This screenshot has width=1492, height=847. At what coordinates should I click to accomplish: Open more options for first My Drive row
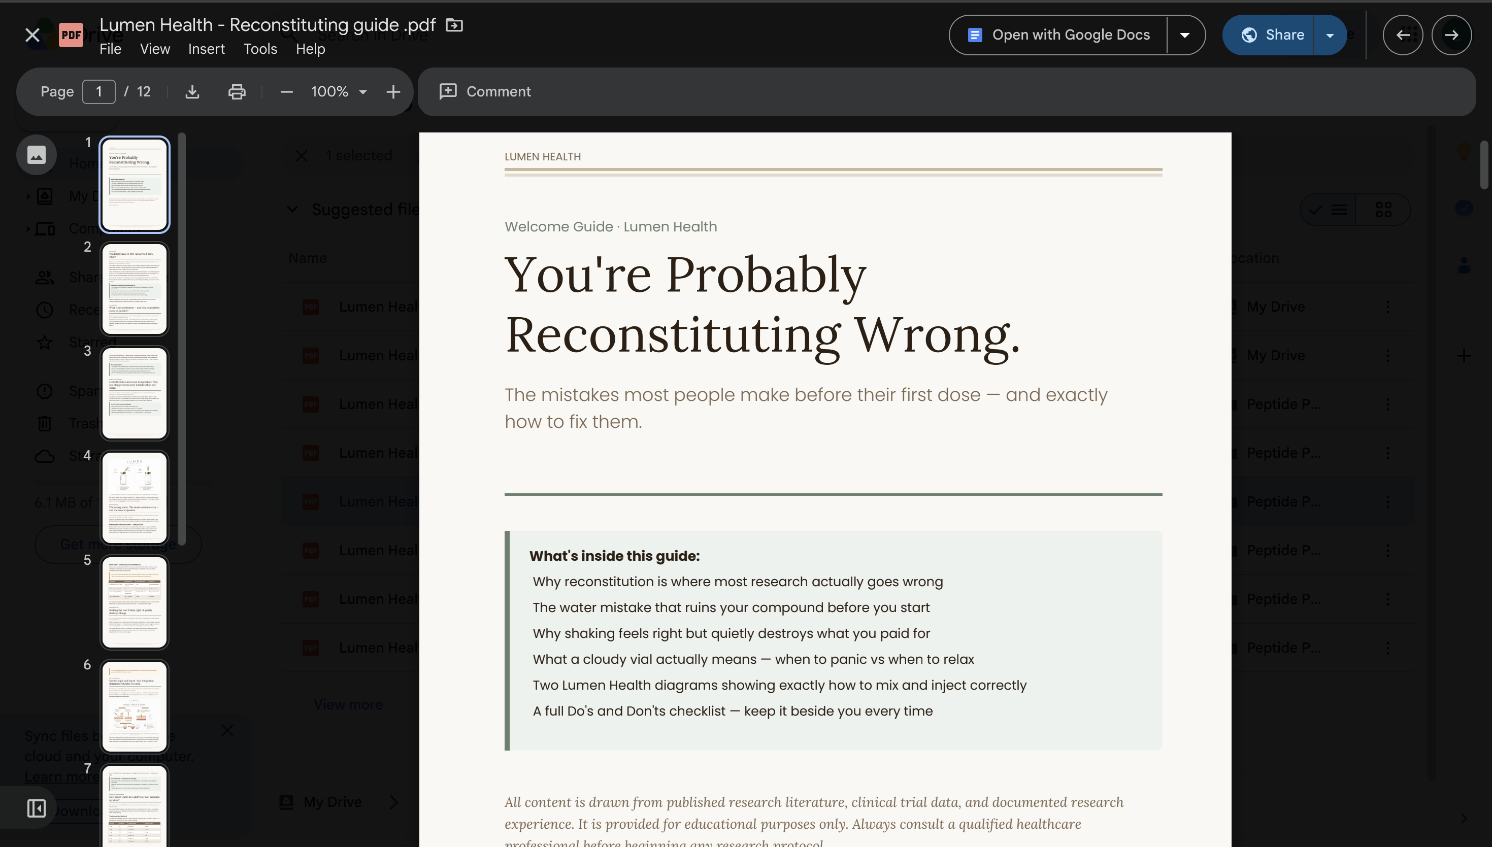click(1388, 307)
